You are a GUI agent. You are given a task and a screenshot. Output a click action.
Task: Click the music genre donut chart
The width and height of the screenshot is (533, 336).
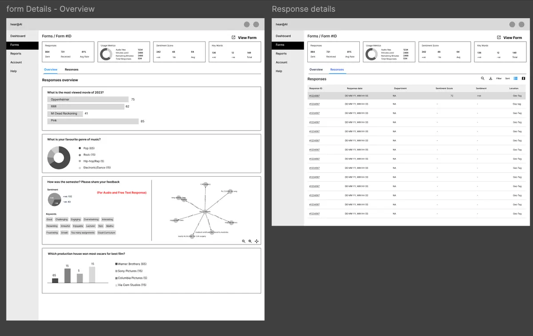[59, 158]
